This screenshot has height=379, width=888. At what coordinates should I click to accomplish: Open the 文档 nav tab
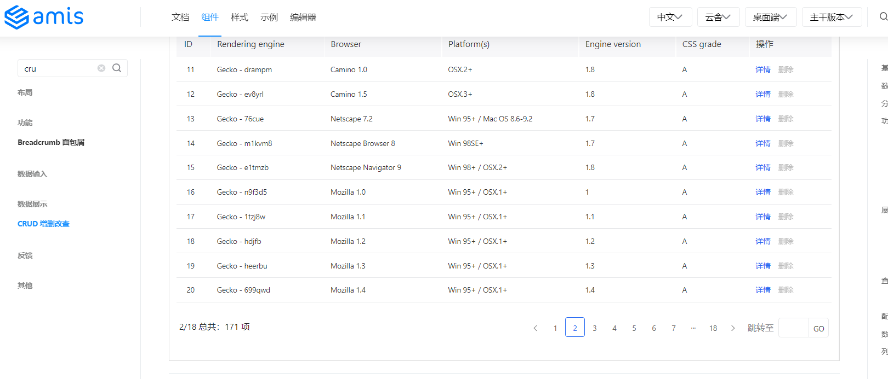pyautogui.click(x=180, y=18)
